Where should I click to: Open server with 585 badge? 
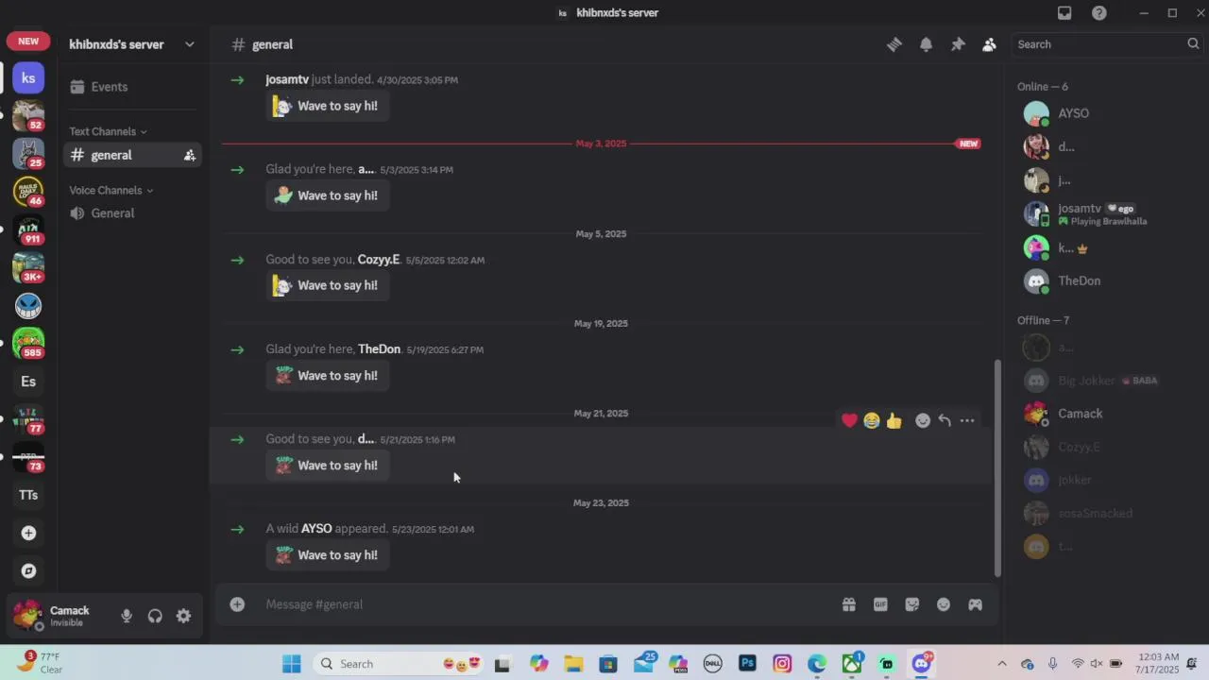[28, 343]
